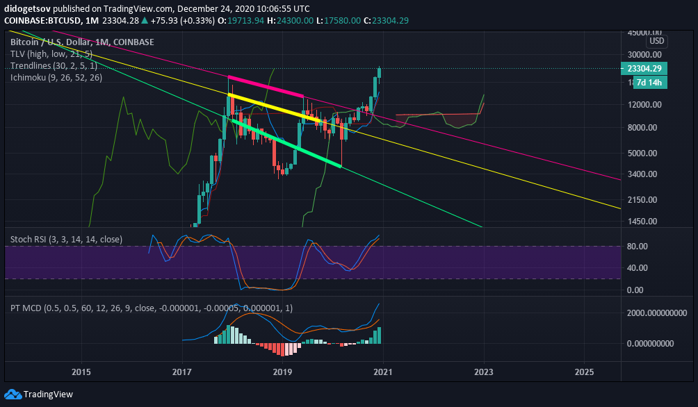
Task: Click the current price label 23304.29
Action: (644, 69)
